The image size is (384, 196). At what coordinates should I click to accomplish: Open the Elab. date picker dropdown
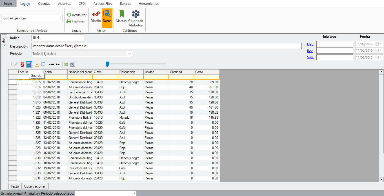click(x=380, y=44)
